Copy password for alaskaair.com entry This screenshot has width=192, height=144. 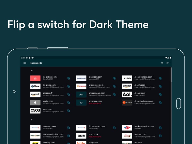click(114, 78)
